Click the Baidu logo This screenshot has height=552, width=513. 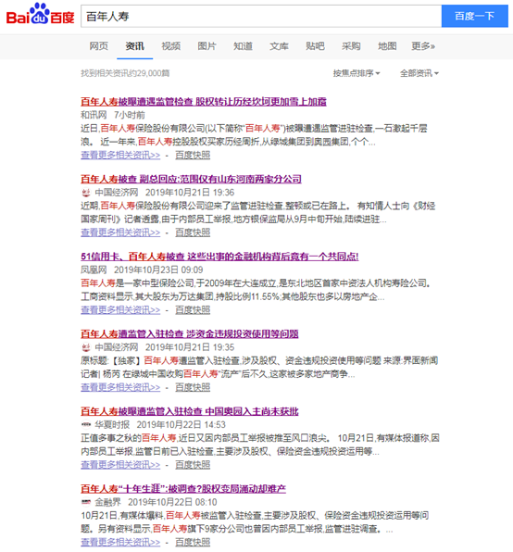pos(40,14)
